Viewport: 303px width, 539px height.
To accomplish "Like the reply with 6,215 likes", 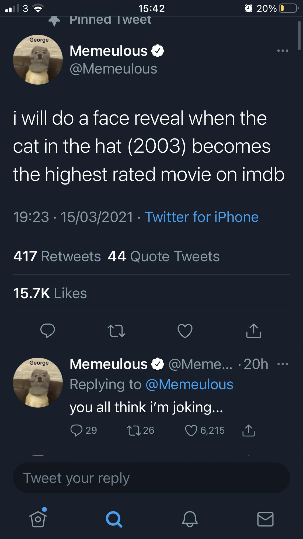I will (191, 430).
